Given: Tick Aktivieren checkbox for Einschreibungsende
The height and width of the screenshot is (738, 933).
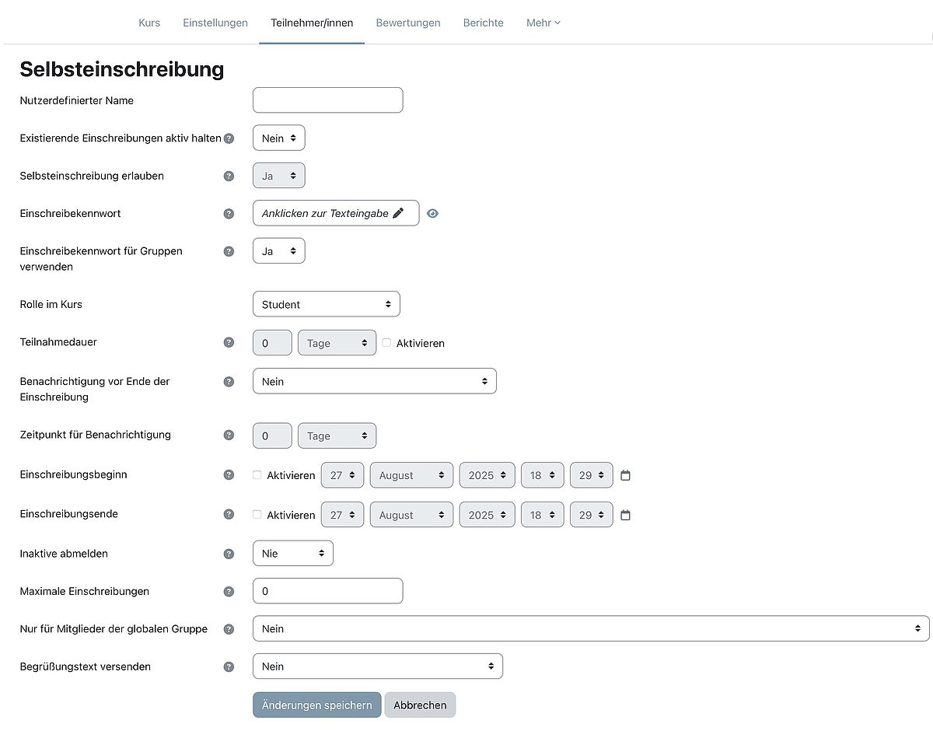Looking at the screenshot, I should coord(257,514).
